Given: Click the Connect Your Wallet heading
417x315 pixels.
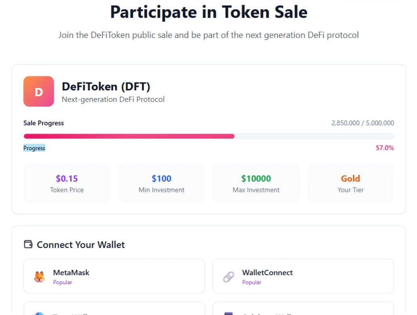Looking at the screenshot, I should pyautogui.click(x=81, y=244).
